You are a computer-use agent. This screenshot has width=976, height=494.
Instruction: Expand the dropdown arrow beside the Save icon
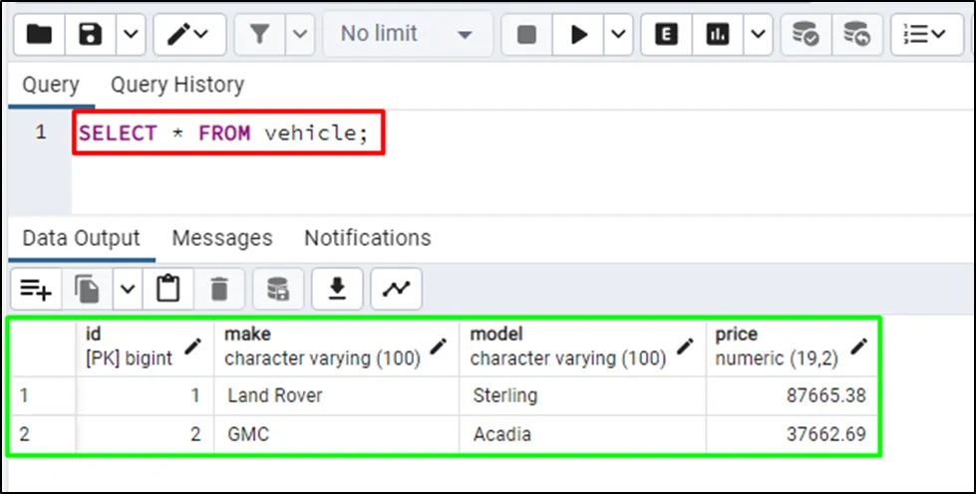(x=132, y=35)
